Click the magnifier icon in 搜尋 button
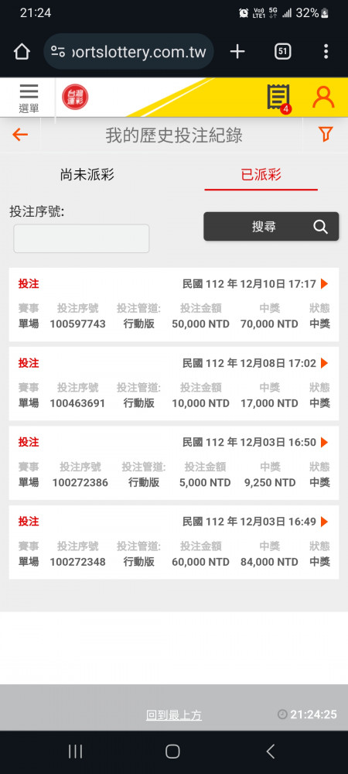This screenshot has height=774, width=348. click(x=320, y=227)
